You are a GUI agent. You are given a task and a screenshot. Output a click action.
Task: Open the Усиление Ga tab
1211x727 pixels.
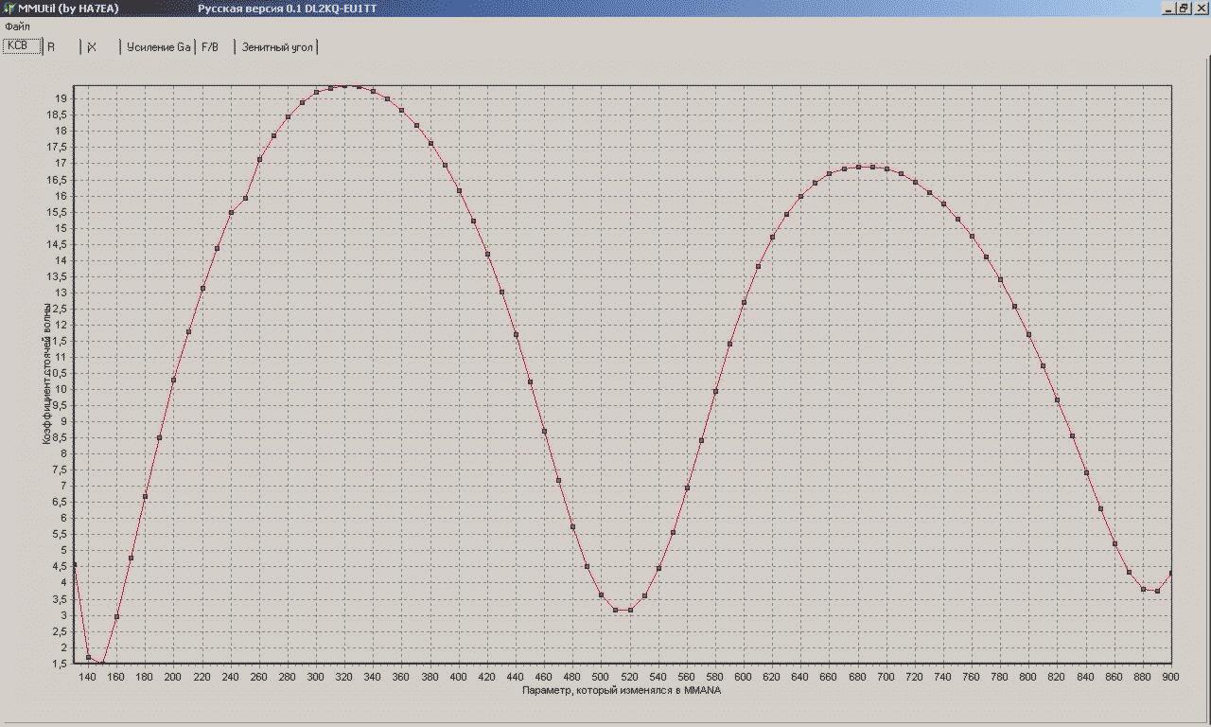[158, 46]
